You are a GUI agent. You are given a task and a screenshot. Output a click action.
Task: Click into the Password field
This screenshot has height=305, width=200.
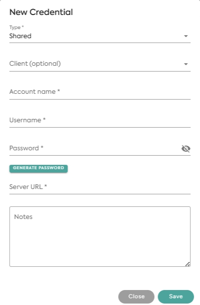click(x=95, y=148)
